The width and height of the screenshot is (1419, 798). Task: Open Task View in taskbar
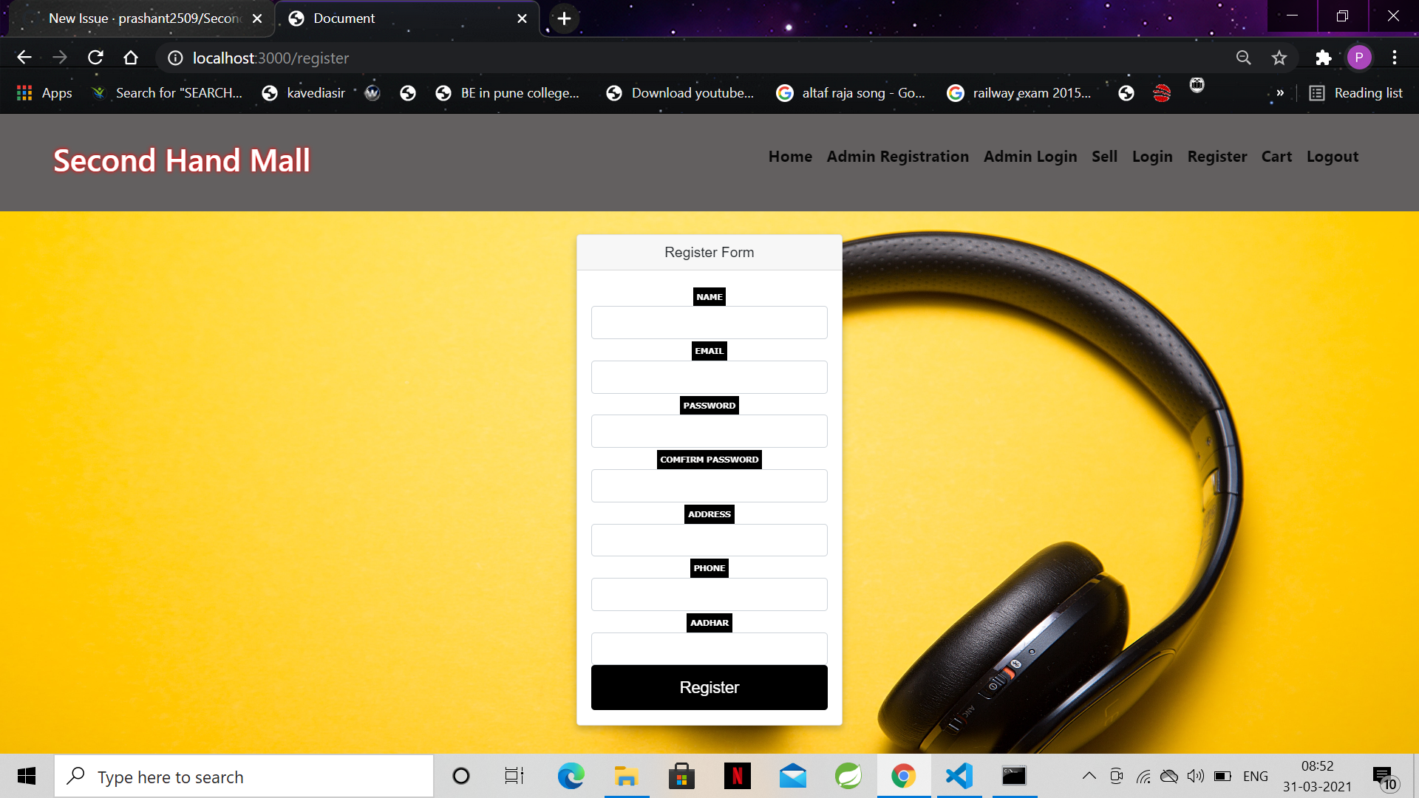(514, 776)
